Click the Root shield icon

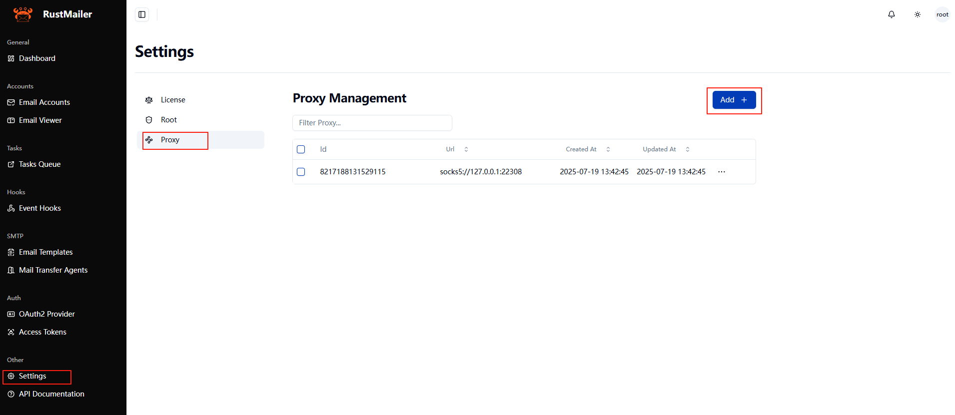[149, 120]
